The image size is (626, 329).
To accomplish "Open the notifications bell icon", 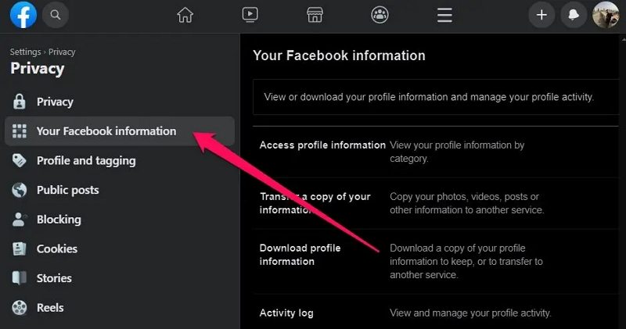I will (574, 14).
